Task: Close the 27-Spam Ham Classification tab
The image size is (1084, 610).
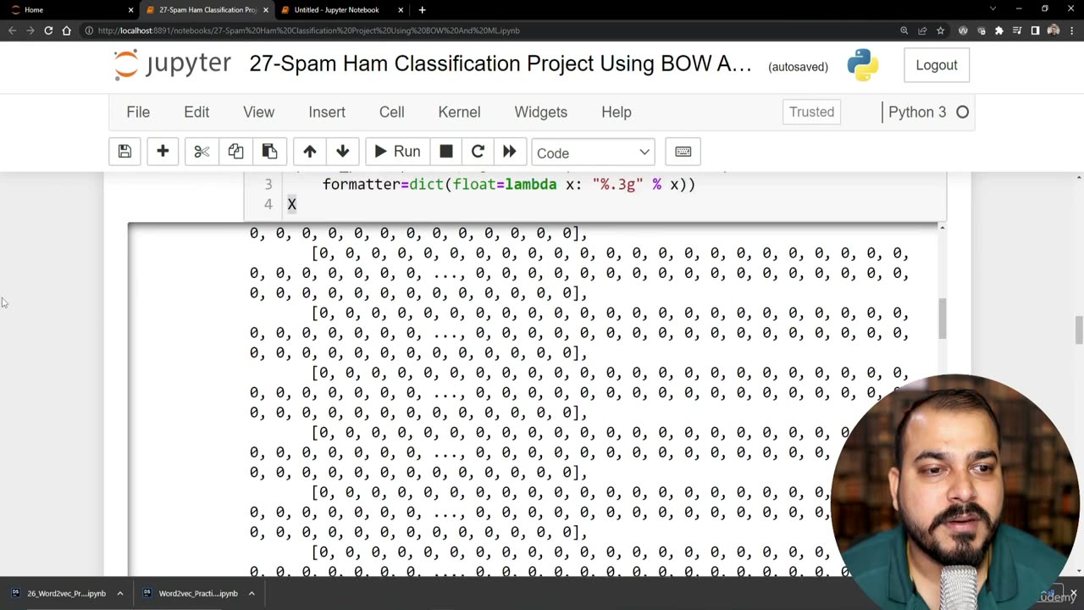Action: tap(266, 10)
